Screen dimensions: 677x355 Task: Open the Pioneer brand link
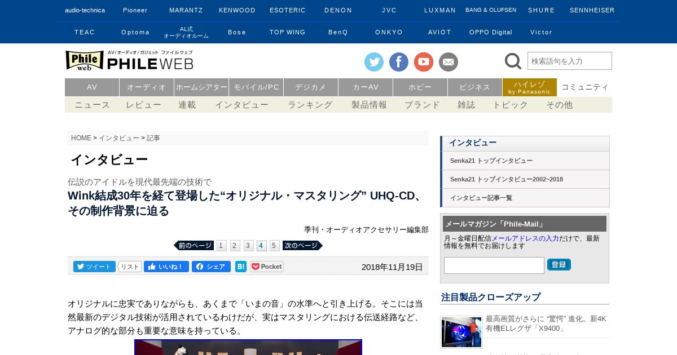tap(135, 10)
